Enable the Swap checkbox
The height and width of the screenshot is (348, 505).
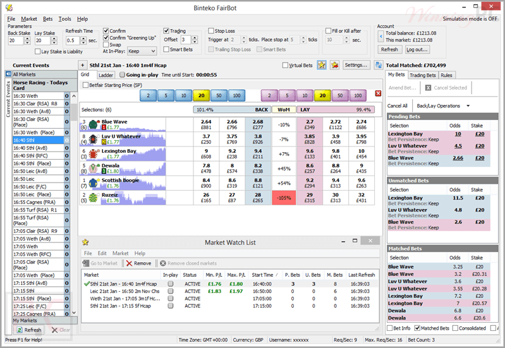pos(106,44)
